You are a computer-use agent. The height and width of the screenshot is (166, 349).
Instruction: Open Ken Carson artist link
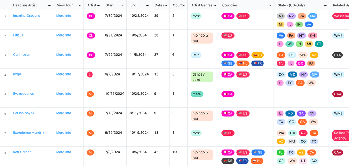point(22,152)
